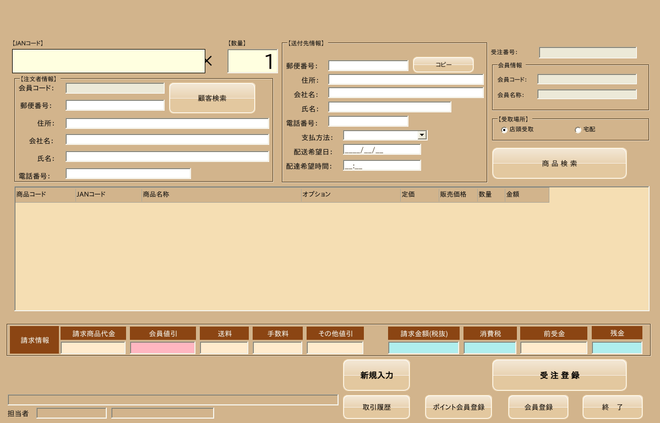This screenshot has width=660, height=423.
Task: Click the 送付先 会社名 field
Action: pos(406,93)
